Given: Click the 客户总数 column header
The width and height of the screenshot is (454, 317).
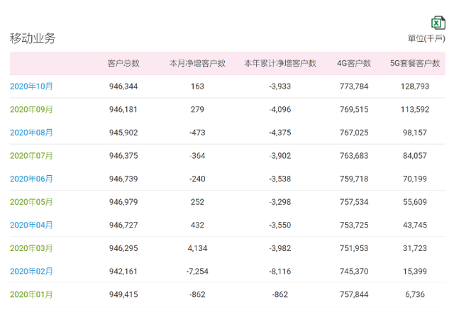Looking at the screenshot, I should click(x=123, y=63).
